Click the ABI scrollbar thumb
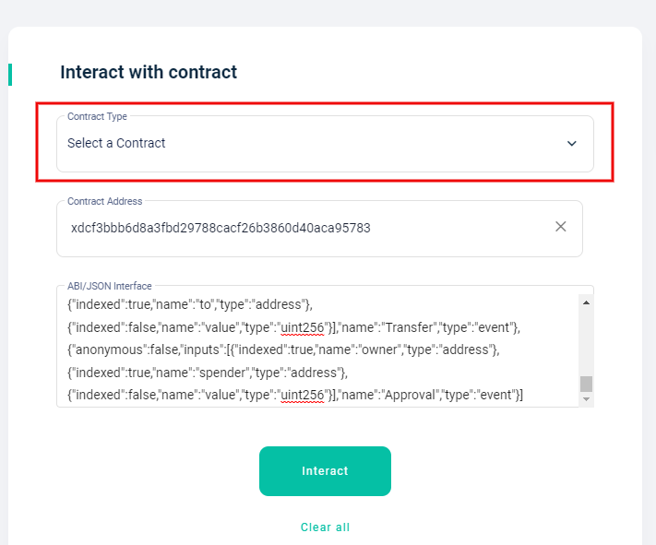The image size is (656, 545). (586, 384)
